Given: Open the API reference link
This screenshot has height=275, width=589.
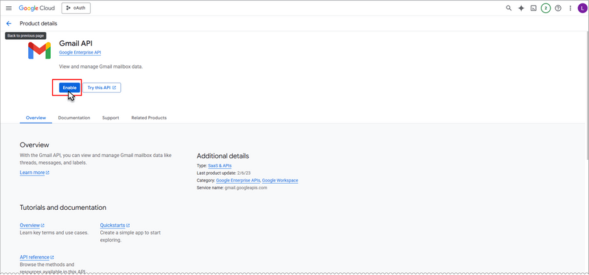Looking at the screenshot, I should pyautogui.click(x=37, y=257).
